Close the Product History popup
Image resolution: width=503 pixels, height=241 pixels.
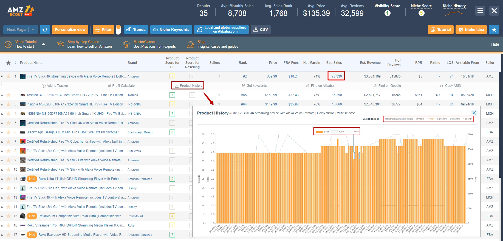tap(474, 113)
